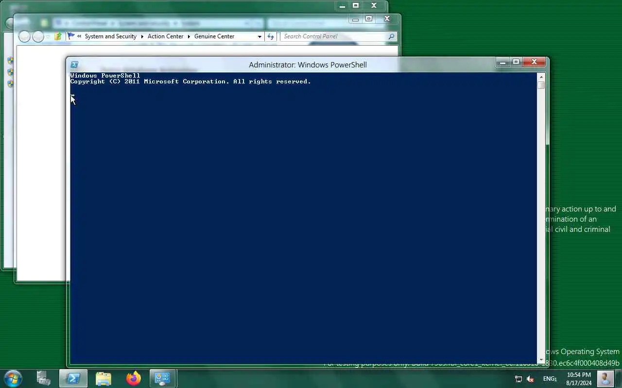Close the rearmost background window
Image resolution: width=622 pixels, height=388 pixels.
(x=374, y=5)
